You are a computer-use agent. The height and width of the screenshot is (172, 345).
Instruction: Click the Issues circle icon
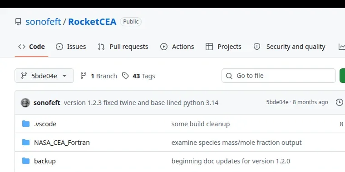[x=59, y=47]
